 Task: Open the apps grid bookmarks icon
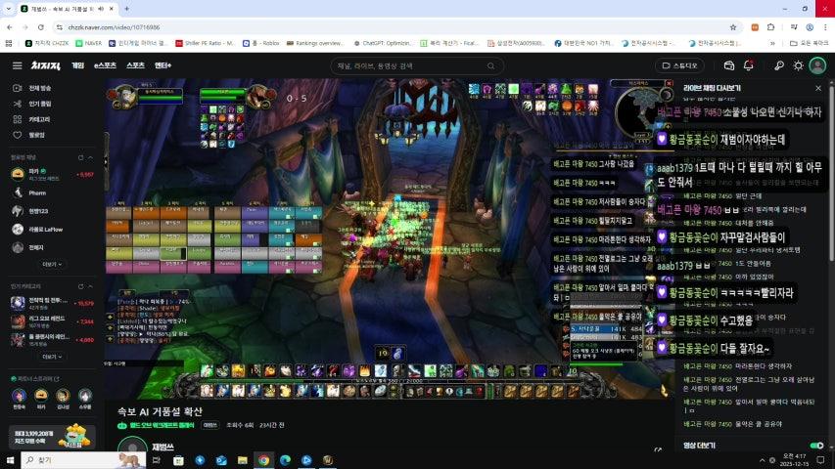[9, 43]
